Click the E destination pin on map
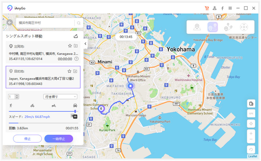Viewport: 261px width, 161px height. tap(101, 109)
